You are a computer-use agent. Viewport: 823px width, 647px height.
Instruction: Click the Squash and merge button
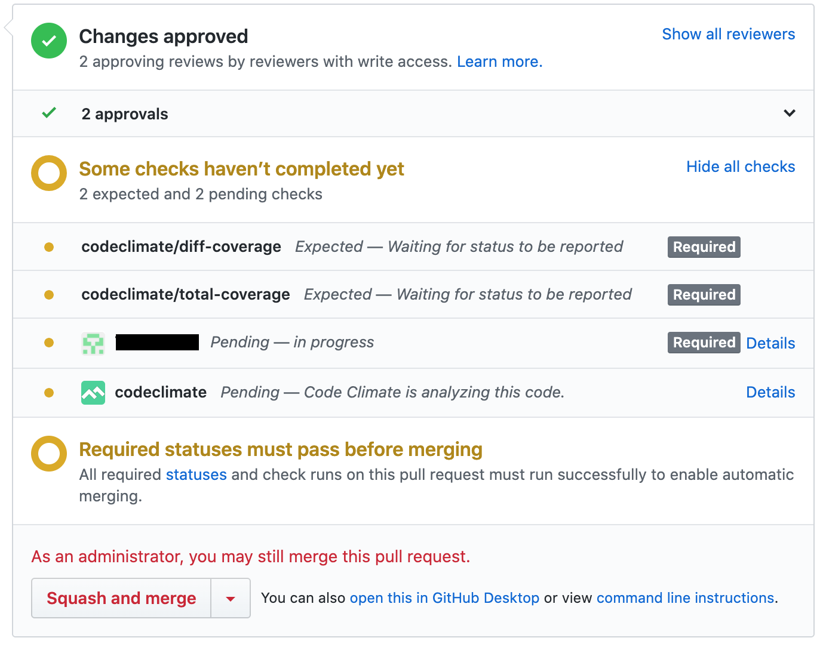click(x=121, y=597)
